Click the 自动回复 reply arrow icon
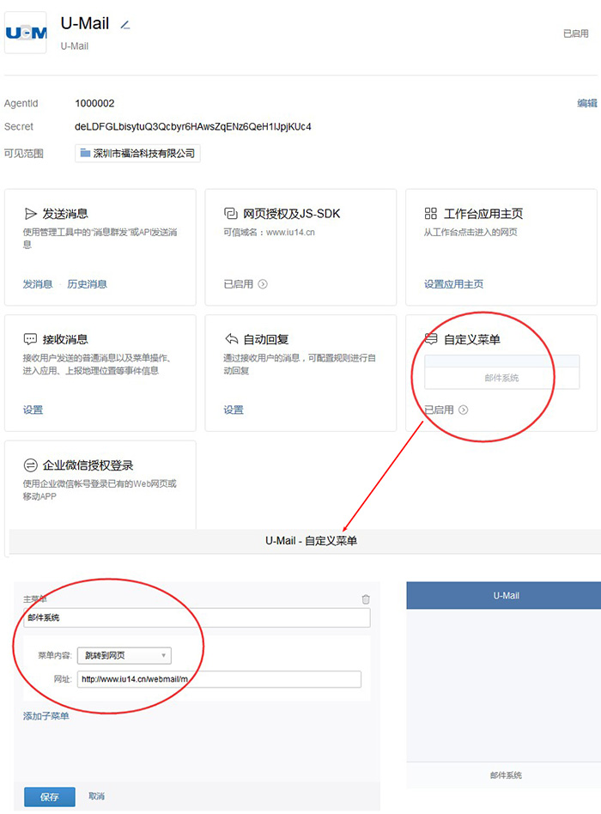Screen dimensions: 601x814 [x=232, y=339]
